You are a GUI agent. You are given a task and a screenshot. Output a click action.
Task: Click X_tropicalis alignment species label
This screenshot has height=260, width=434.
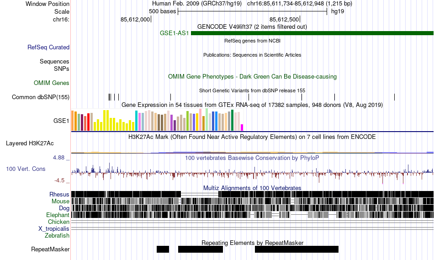tap(54, 229)
